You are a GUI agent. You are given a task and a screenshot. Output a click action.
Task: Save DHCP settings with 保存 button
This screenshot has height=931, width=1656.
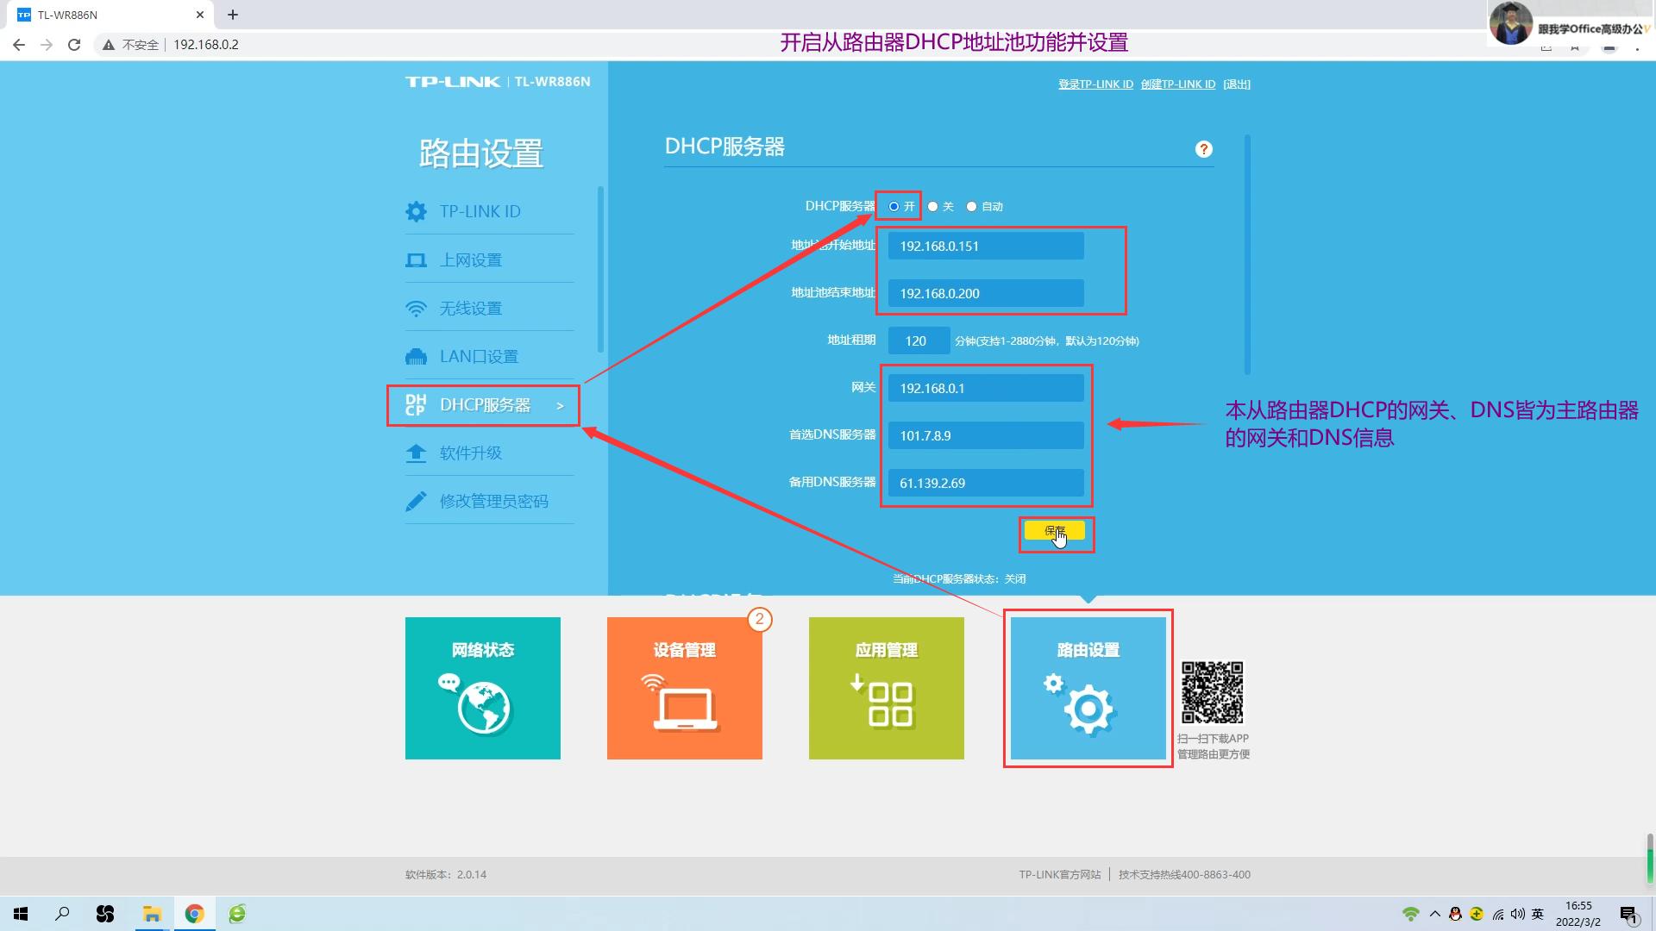pos(1056,530)
